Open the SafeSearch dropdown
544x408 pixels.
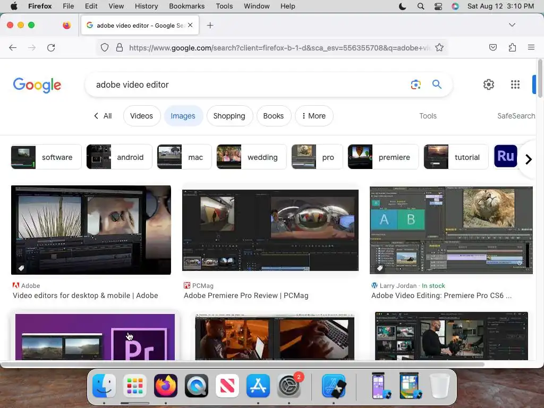tap(516, 116)
